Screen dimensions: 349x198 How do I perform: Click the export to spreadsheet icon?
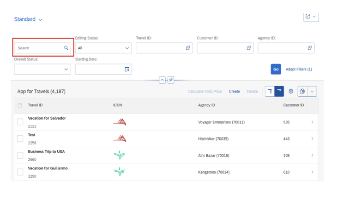(x=302, y=91)
